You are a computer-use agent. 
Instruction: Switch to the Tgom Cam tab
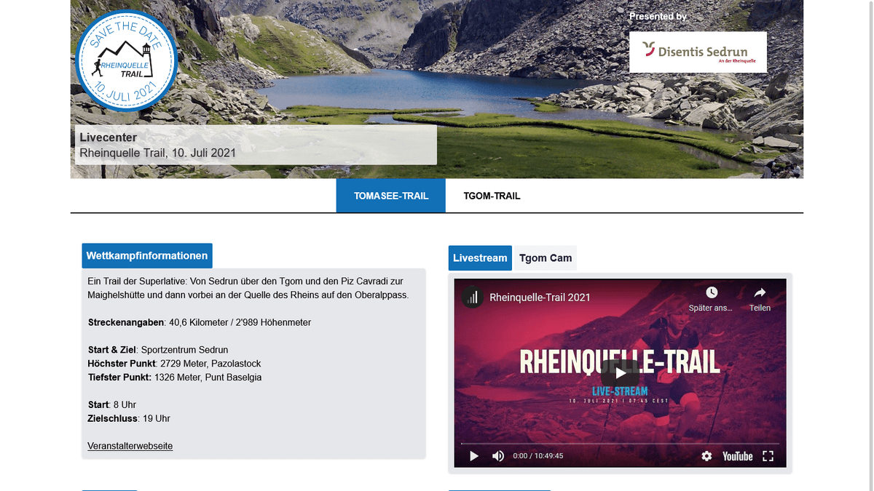tap(545, 258)
